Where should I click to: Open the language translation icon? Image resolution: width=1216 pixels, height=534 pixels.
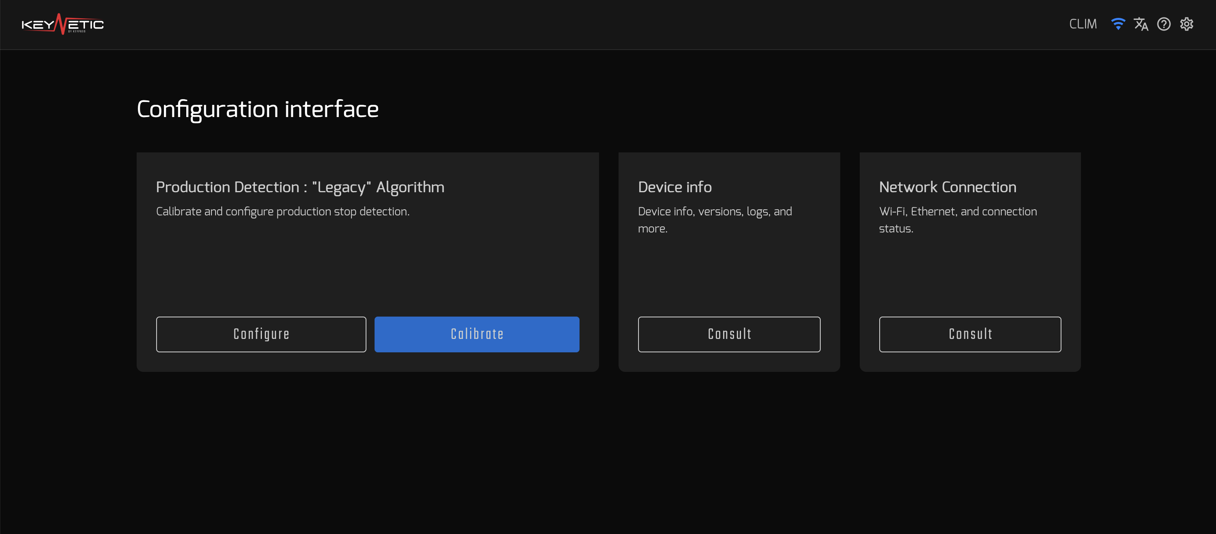(x=1141, y=24)
